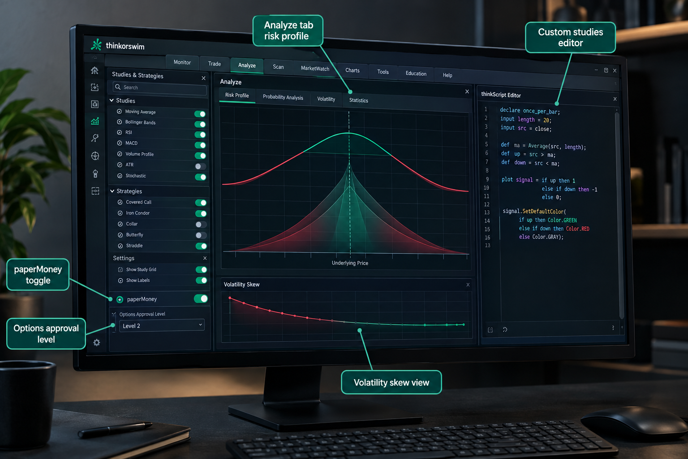688x459 pixels.
Task: Open the three-dot menu in thinkScript Editor
Action: click(x=613, y=328)
